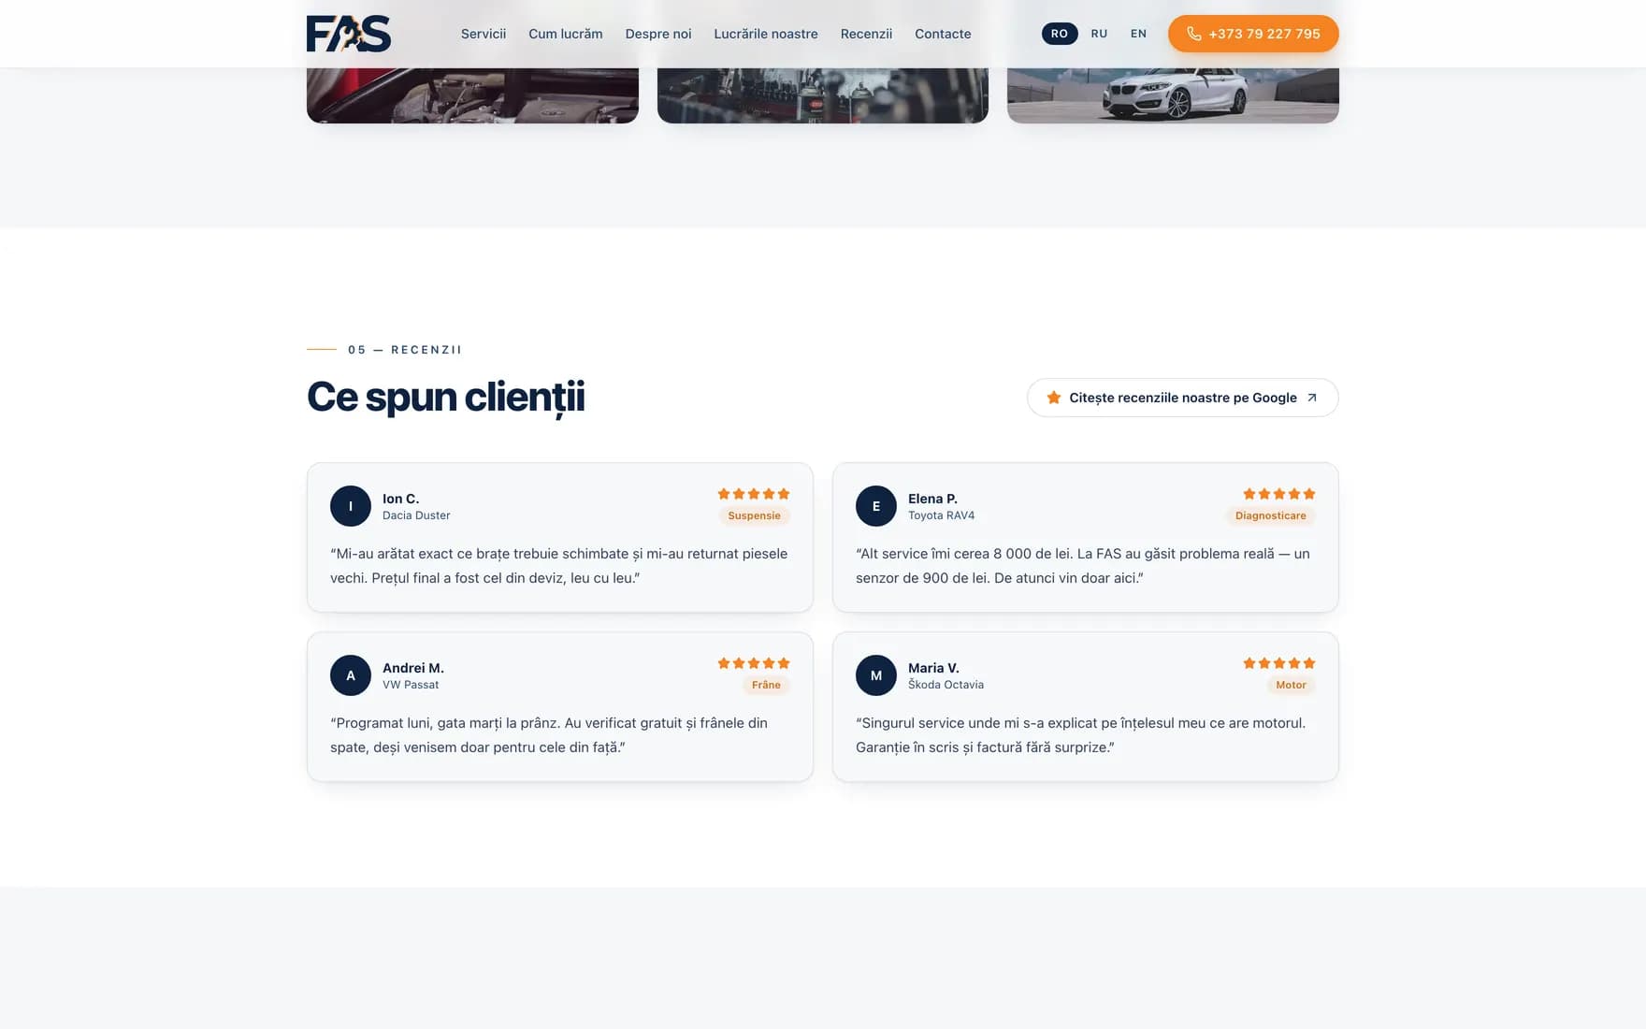The height and width of the screenshot is (1029, 1646).
Task: Open the Lucrările noastre section link
Action: tap(766, 34)
